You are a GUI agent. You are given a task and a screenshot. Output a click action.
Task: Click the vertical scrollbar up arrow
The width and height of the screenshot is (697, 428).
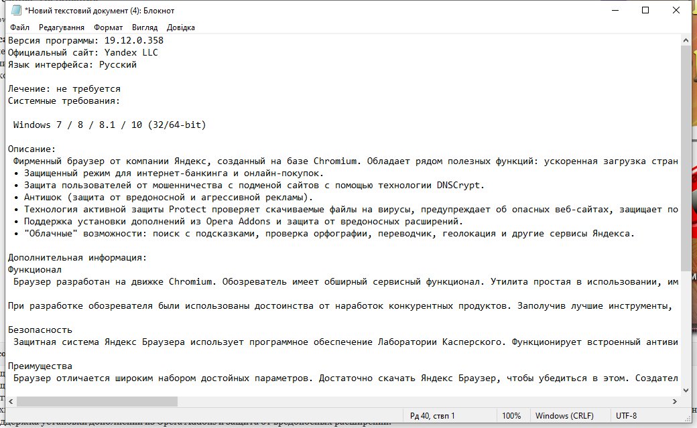686,40
